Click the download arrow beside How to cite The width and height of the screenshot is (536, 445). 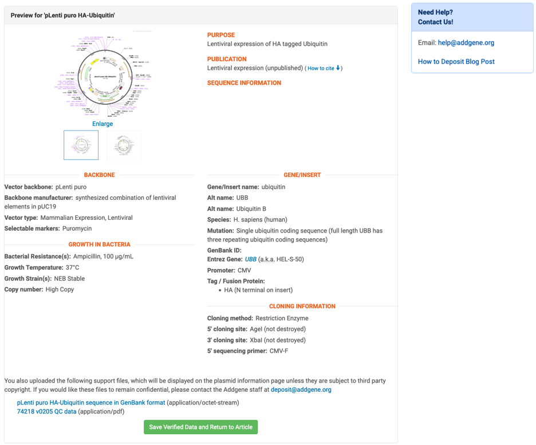click(338, 68)
